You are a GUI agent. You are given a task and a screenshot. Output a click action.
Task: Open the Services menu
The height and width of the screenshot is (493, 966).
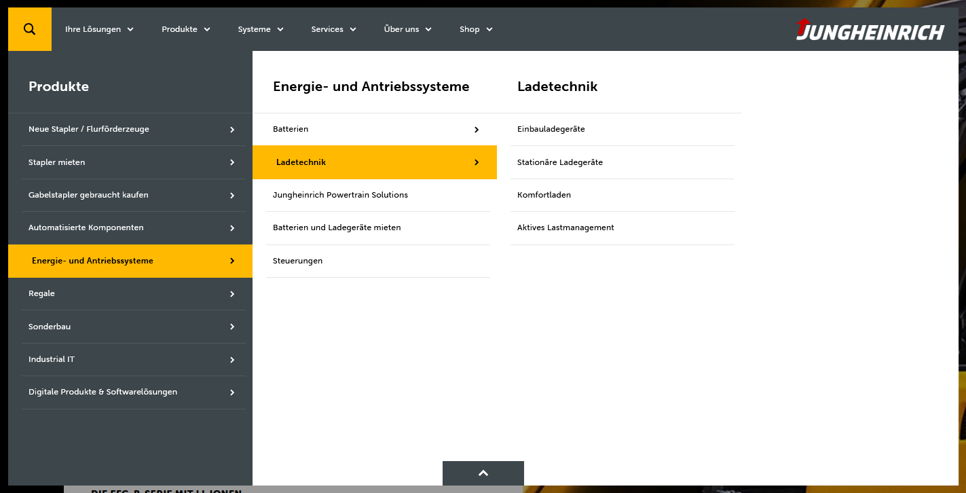tap(327, 29)
